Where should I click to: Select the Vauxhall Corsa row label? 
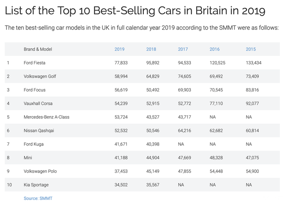pos(38,103)
